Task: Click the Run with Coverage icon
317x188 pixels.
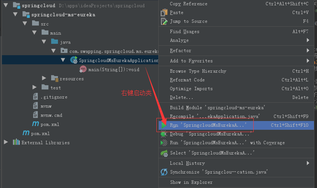Action: tap(164, 143)
